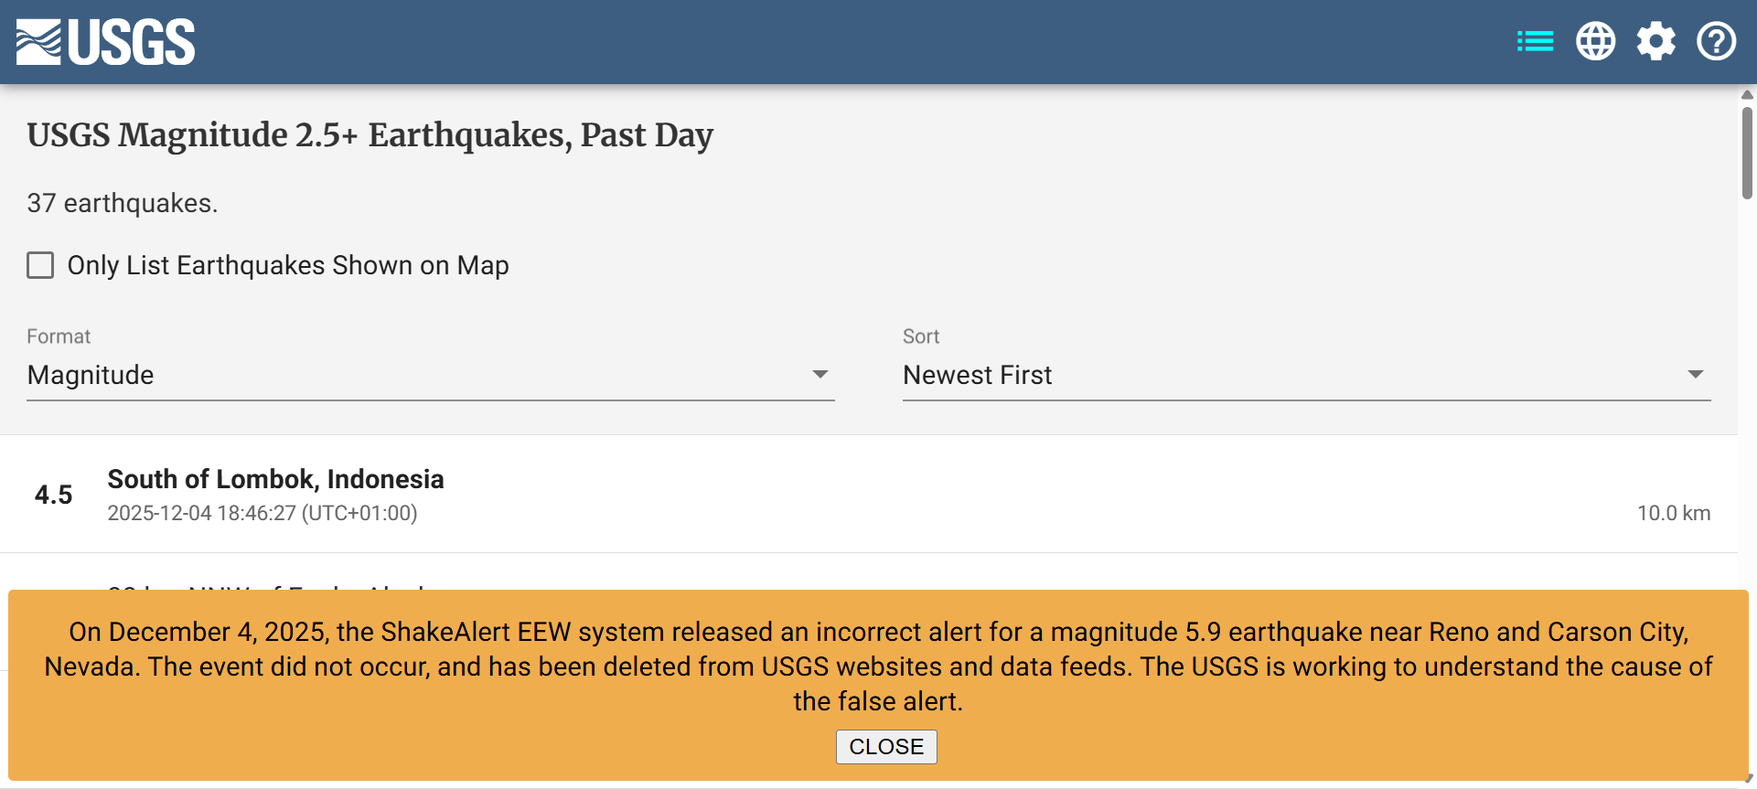Image resolution: width=1757 pixels, height=789 pixels.
Task: Click the earthquakes list page heading
Action: [x=370, y=135]
